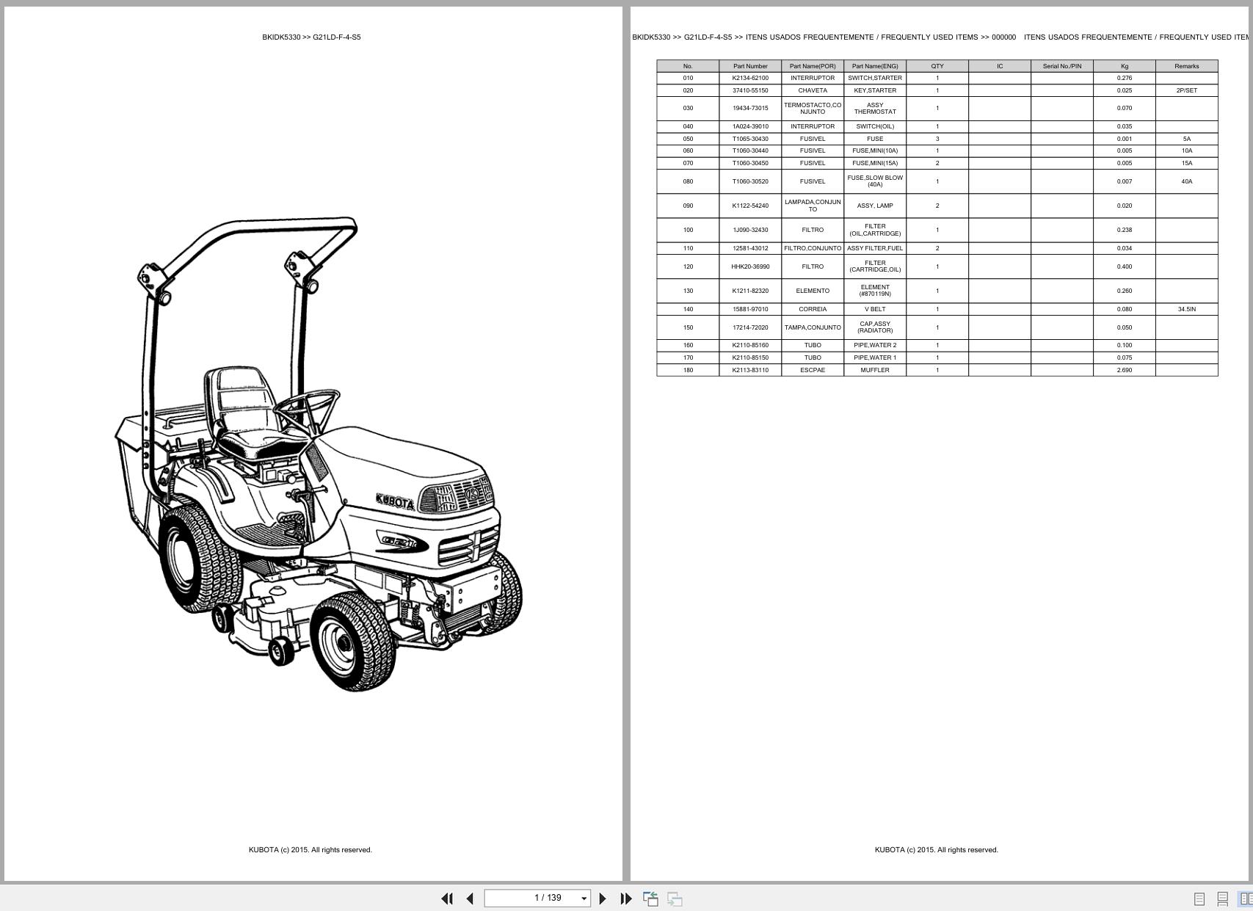
Task: Click the FUSE,MINI(15A) cell
Action: coord(875,163)
